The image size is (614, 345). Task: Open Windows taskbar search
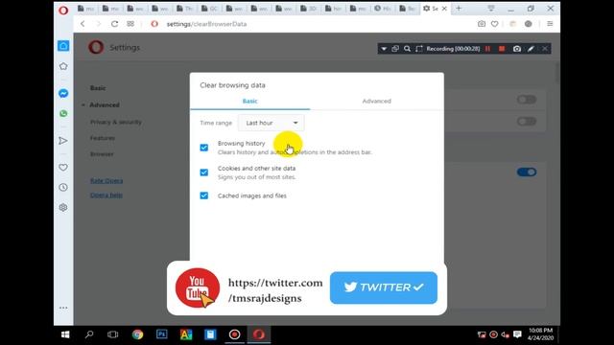click(x=89, y=334)
